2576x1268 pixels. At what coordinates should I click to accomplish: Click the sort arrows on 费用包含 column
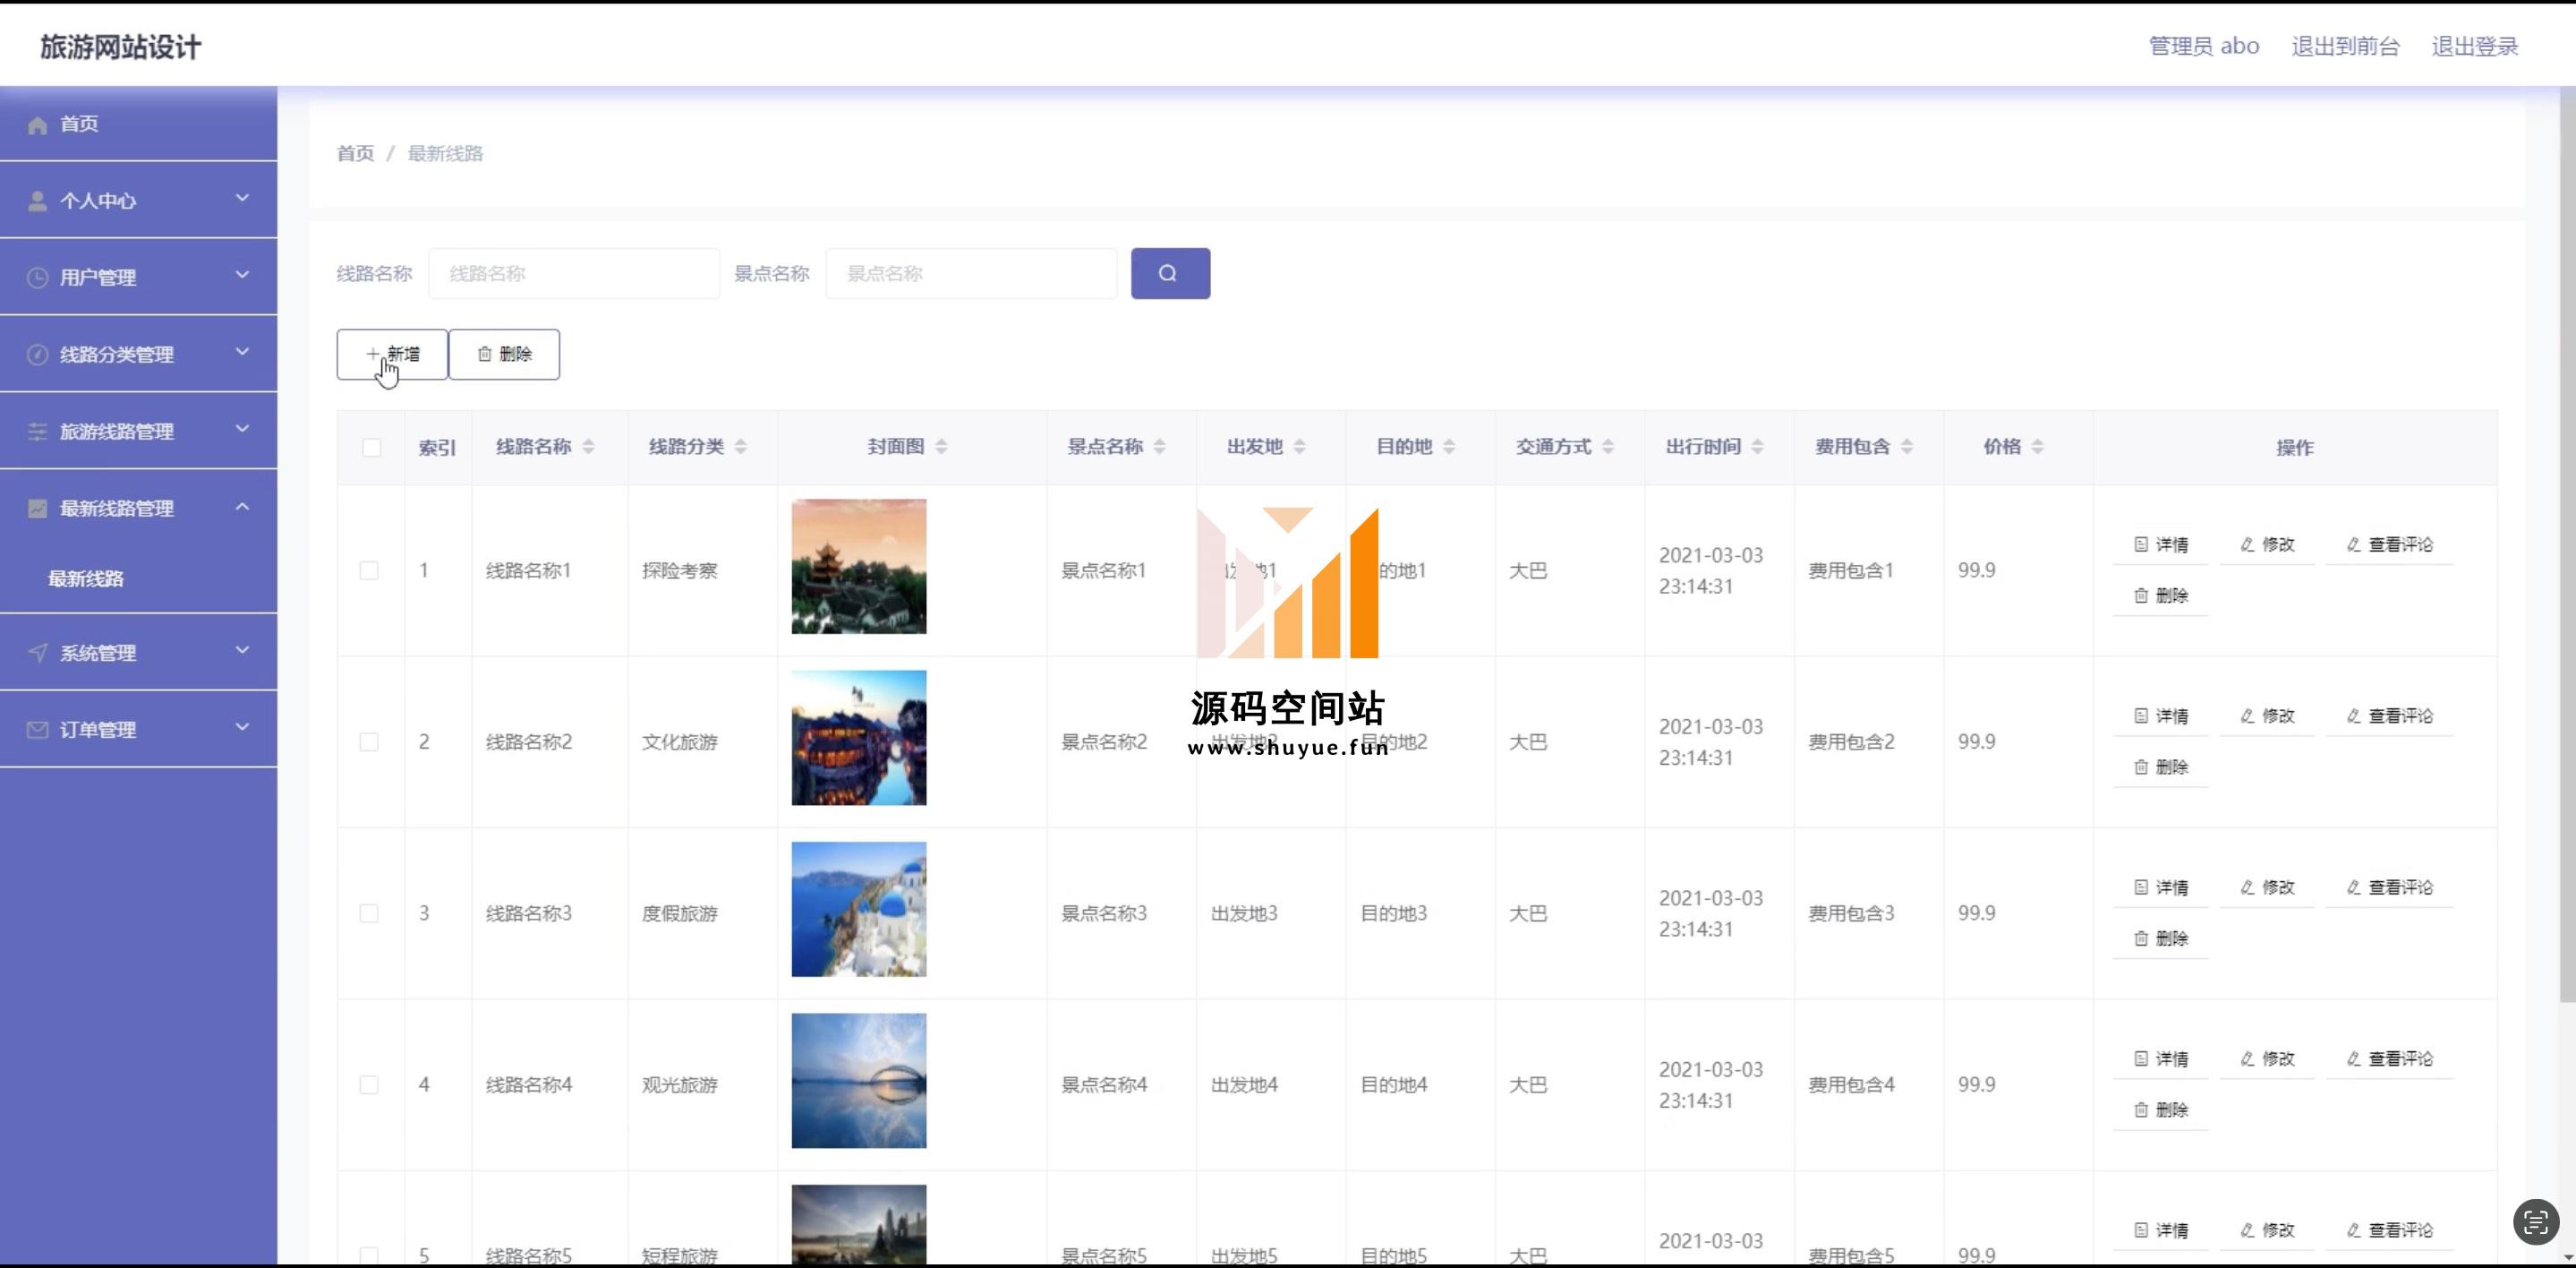1907,446
